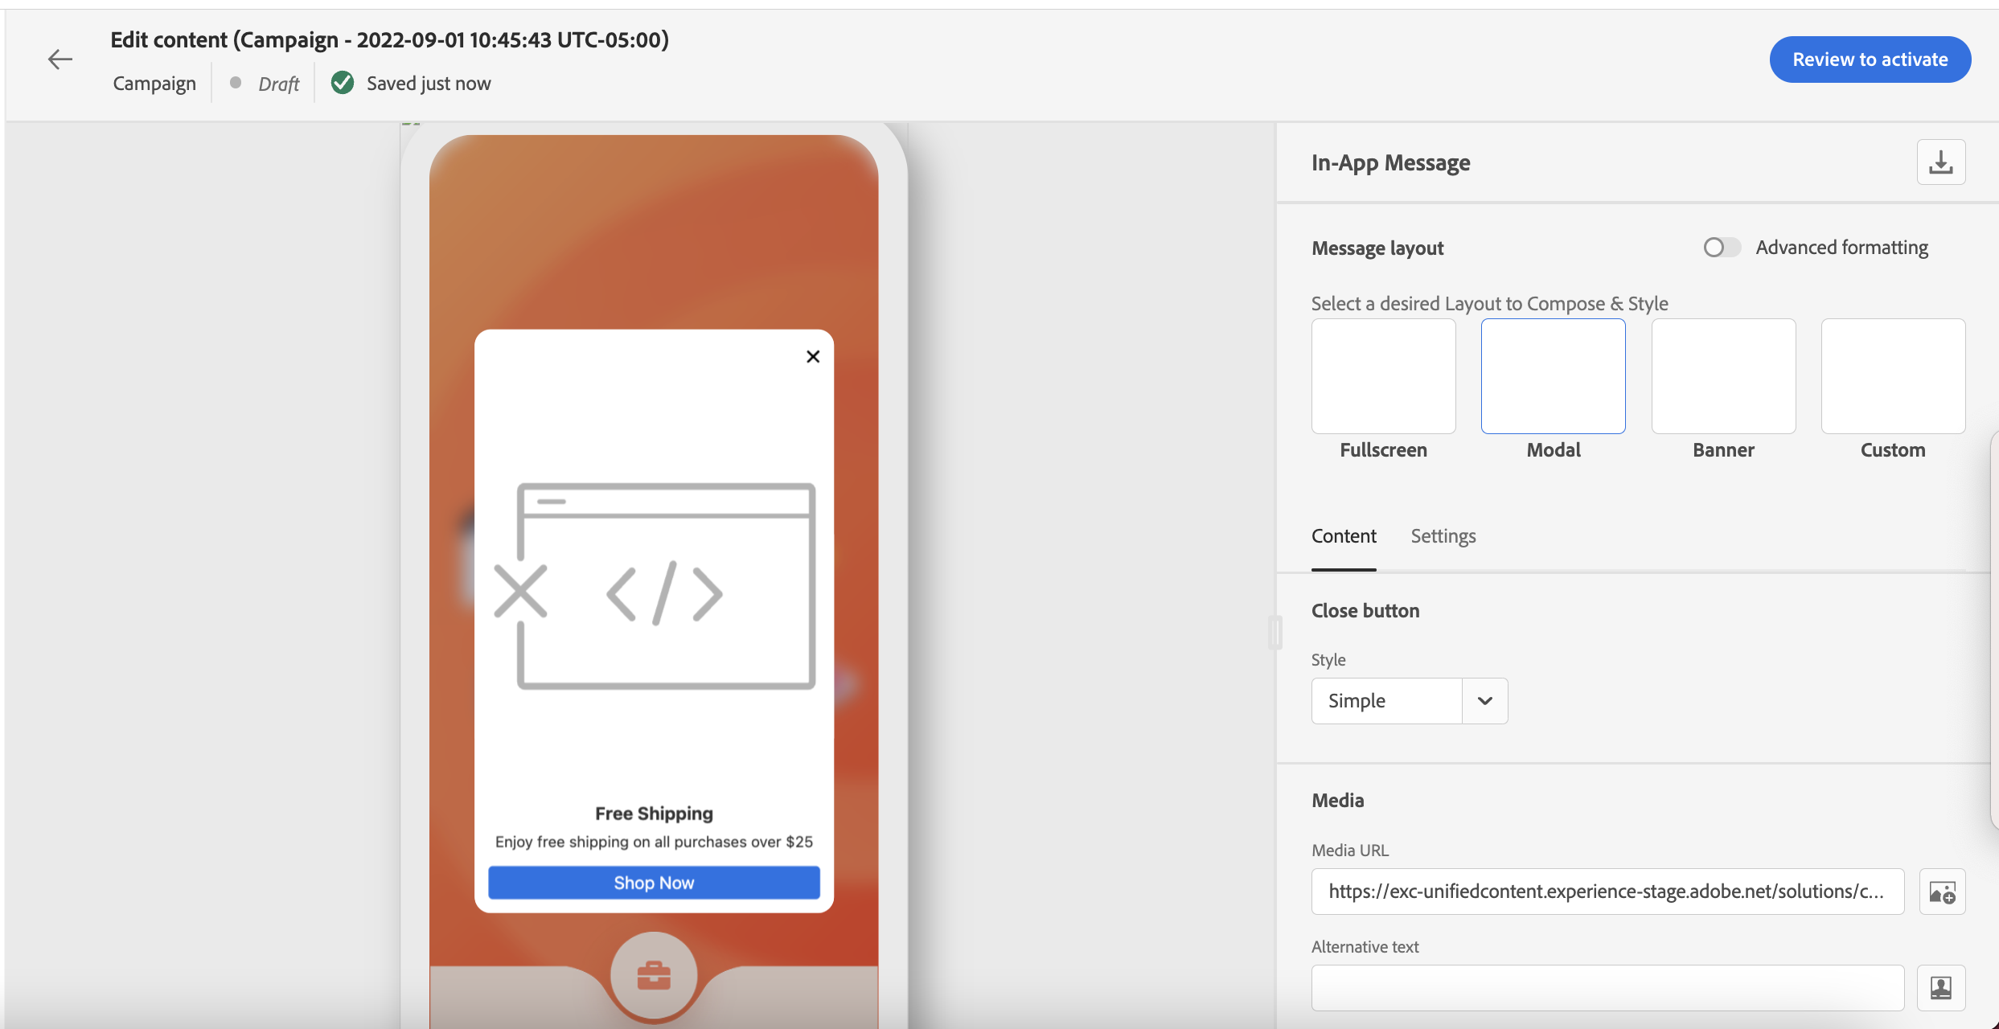Click 'Saved just now' status text
1999x1029 pixels.
click(x=429, y=84)
